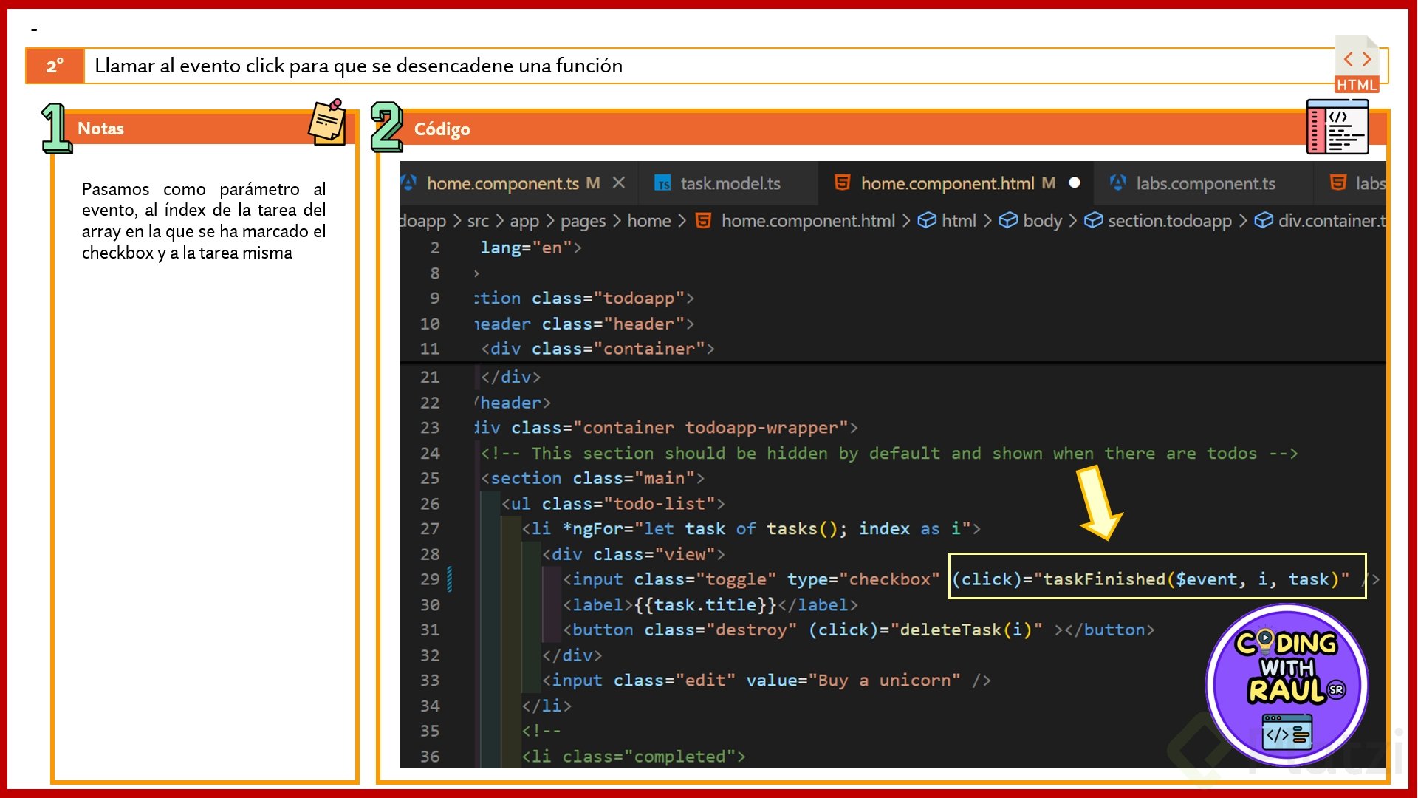Expand the folded section arrow on line 8
1418x798 pixels.
click(476, 273)
